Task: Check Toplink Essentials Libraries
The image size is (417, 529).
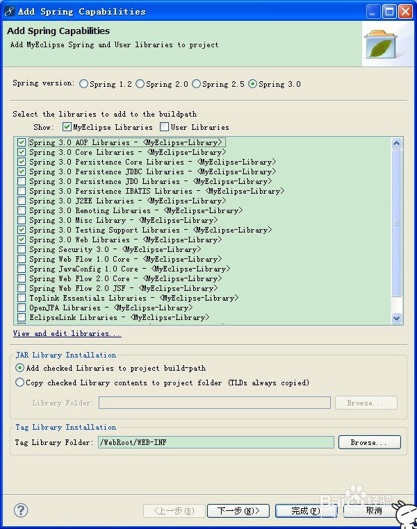Action: pyautogui.click(x=22, y=298)
